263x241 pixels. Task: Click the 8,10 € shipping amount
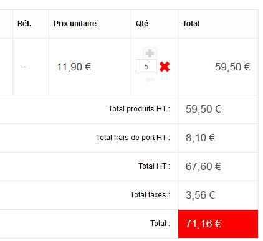click(200, 138)
